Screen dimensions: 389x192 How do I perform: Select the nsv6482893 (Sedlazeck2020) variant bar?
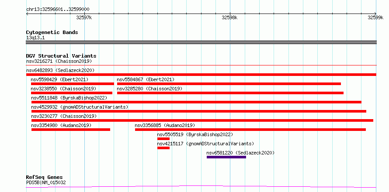coord(201,75)
